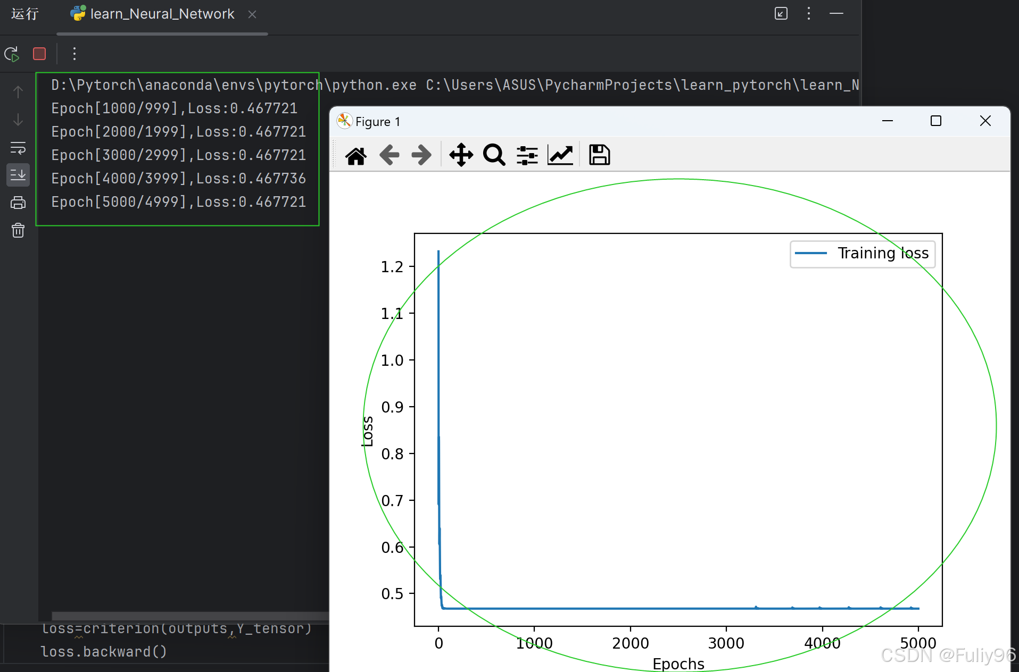Minimize the Figure 1 window
1019x672 pixels.
click(x=888, y=121)
